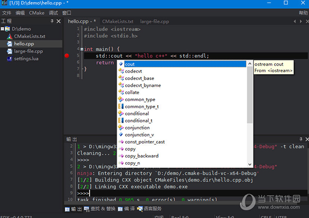The width and height of the screenshot is (309, 218).
Task: Remove the breakpoint on line 5
Action: (x=67, y=56)
